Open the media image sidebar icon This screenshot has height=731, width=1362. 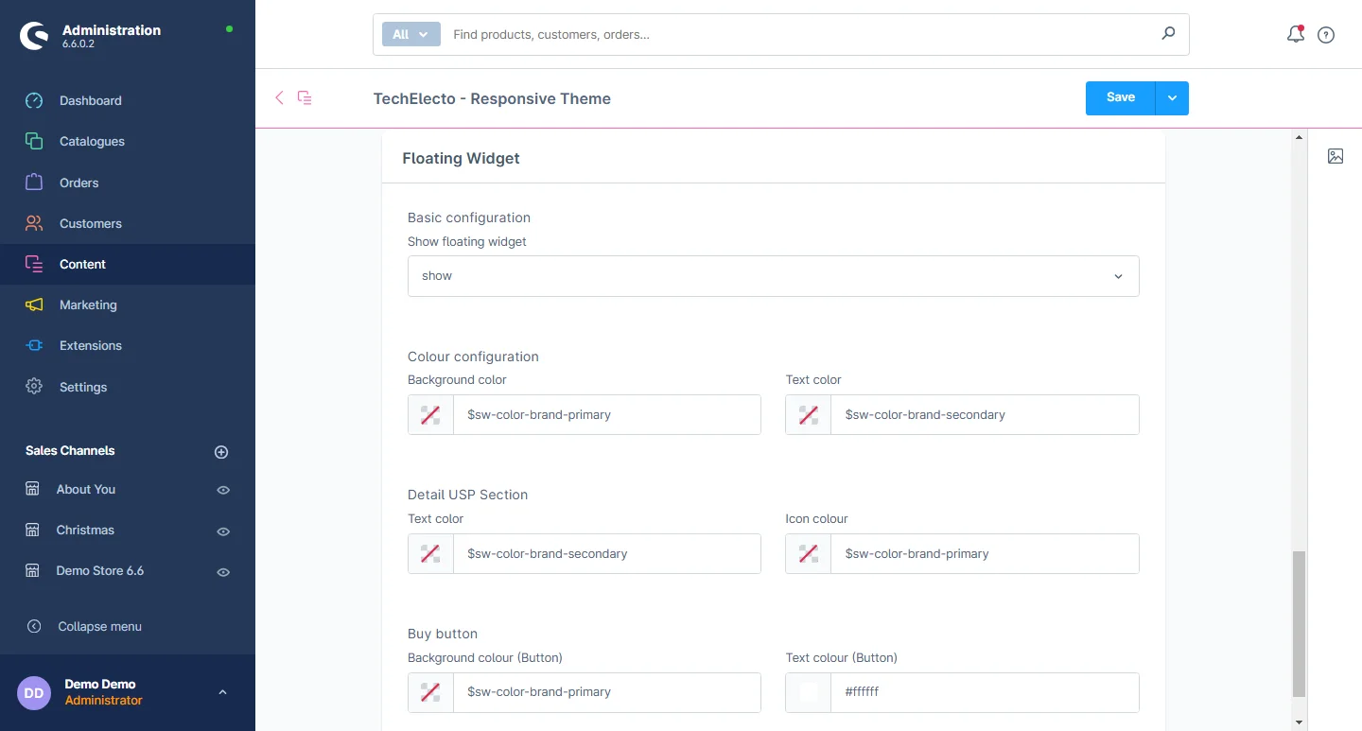(x=1336, y=156)
